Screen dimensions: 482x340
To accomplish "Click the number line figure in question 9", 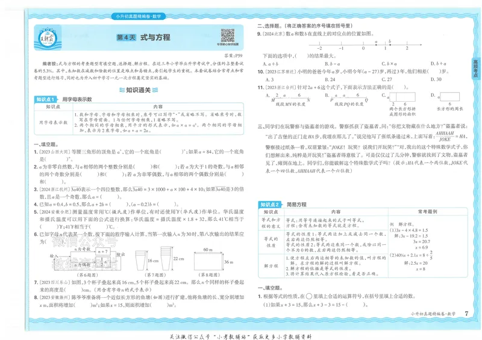I will point(365,45).
